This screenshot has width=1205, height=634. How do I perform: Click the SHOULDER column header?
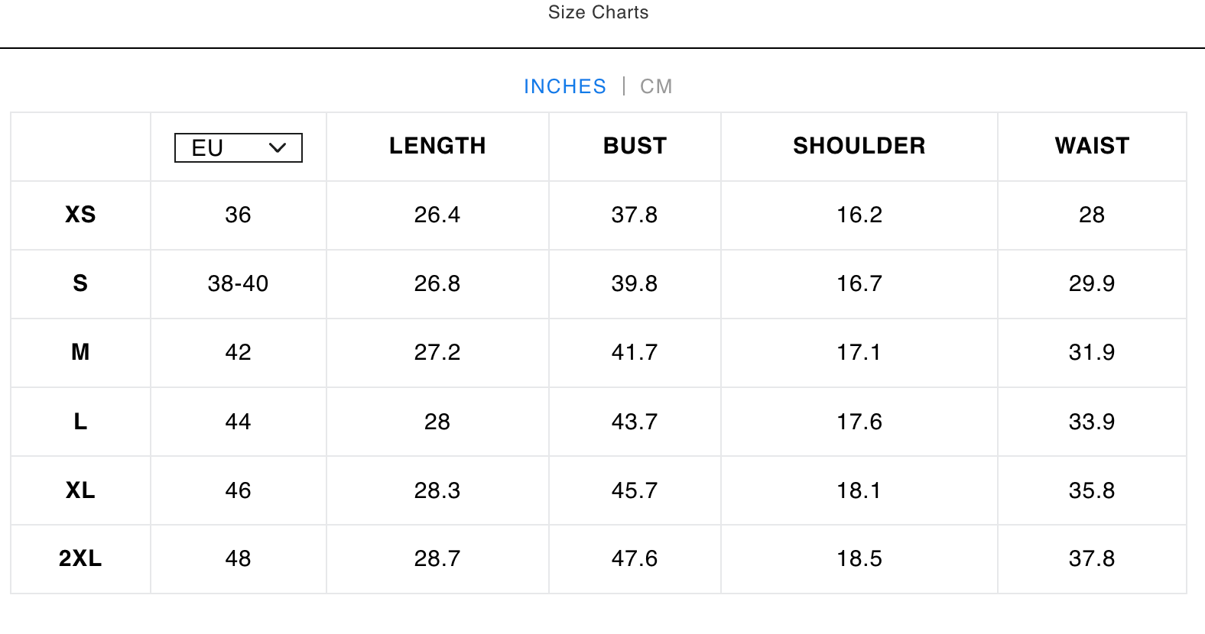tap(859, 146)
